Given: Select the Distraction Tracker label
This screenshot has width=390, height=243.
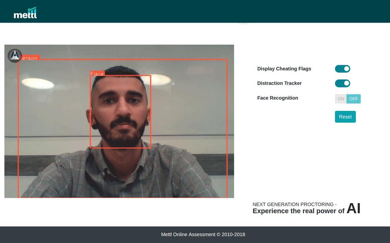Looking at the screenshot, I should click(x=279, y=83).
